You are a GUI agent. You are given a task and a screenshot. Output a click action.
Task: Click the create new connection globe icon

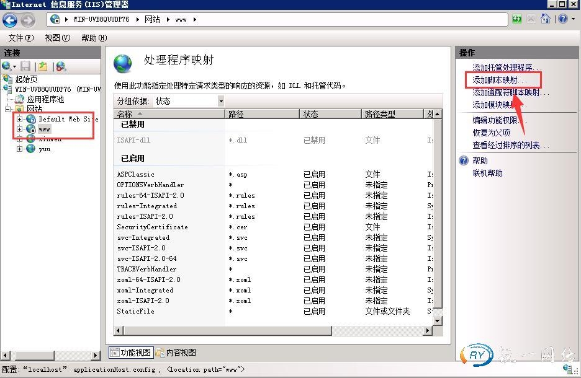(7, 66)
